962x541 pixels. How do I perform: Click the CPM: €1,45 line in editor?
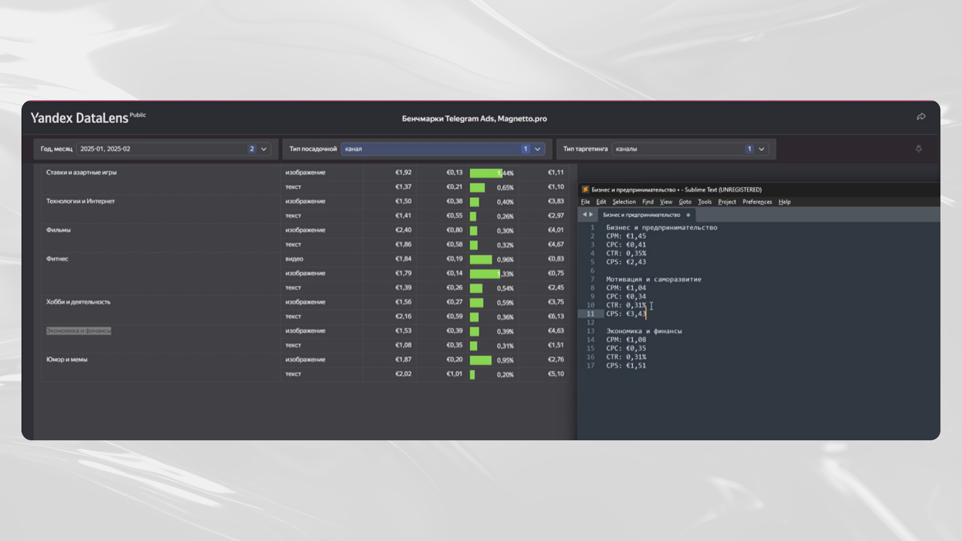tap(626, 236)
